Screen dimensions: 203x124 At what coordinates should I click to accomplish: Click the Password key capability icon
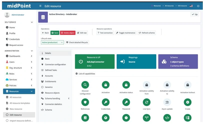coord(126,102)
